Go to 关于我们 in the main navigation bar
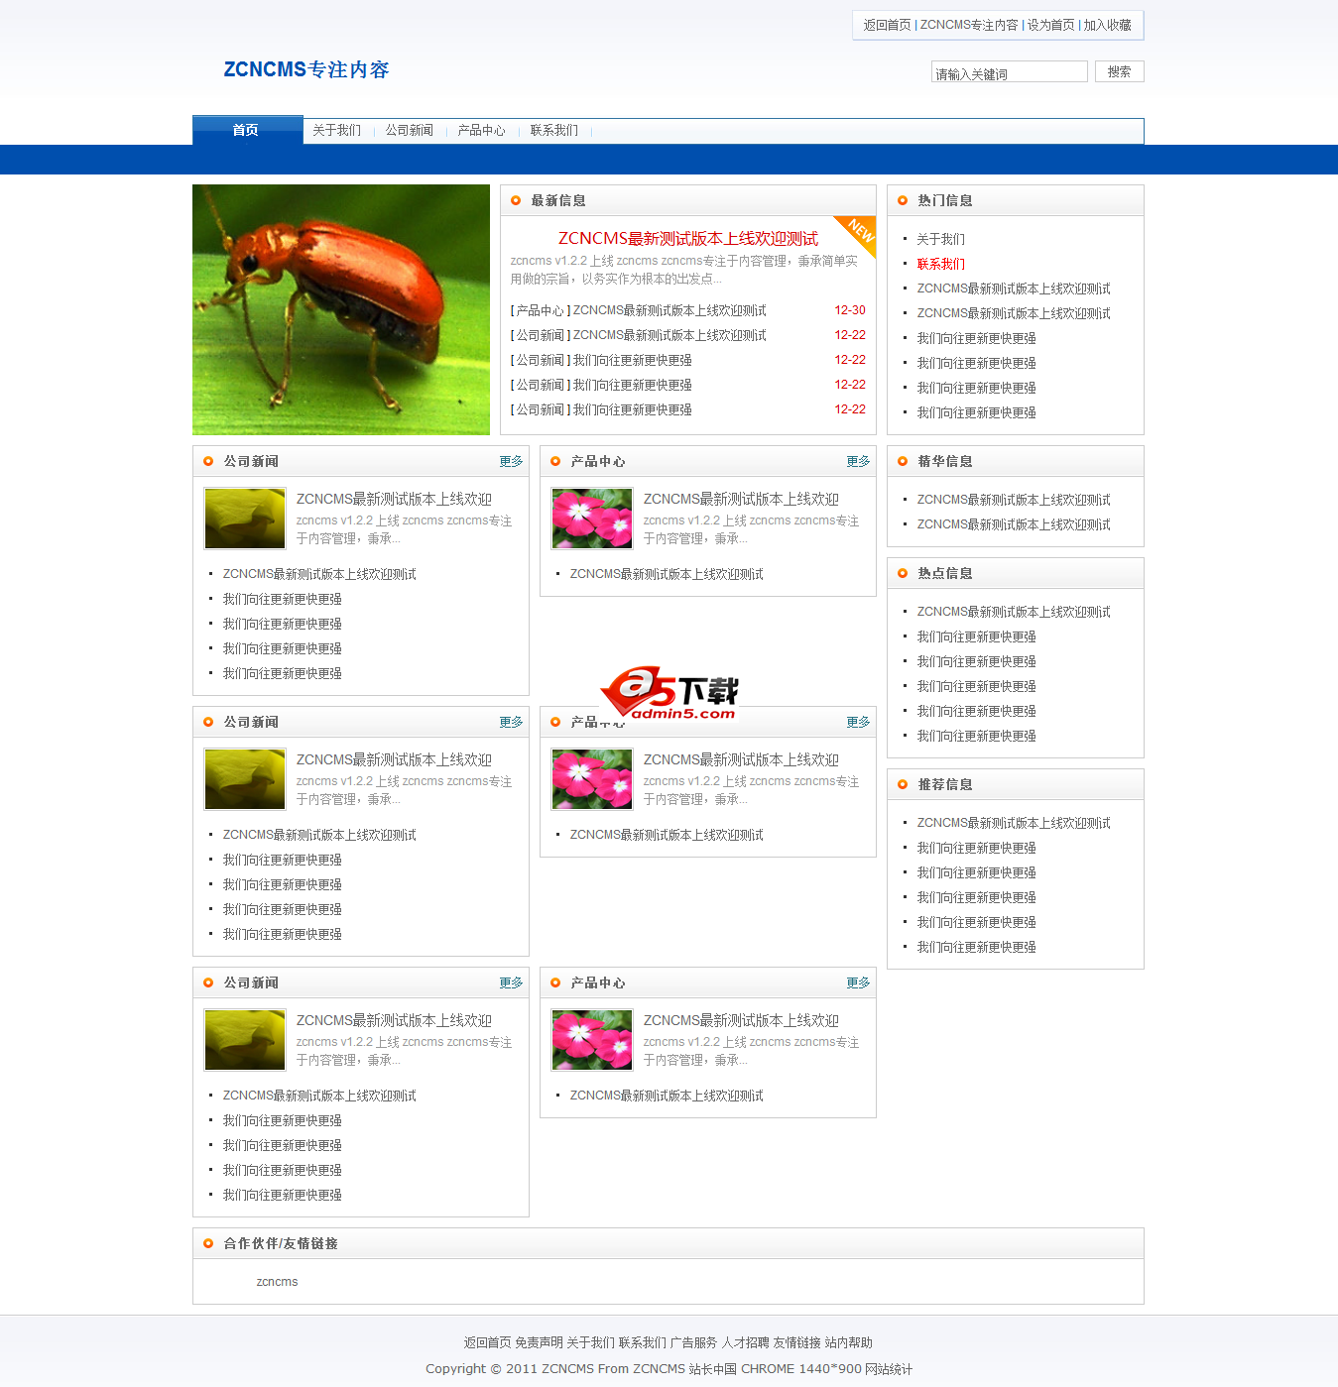 tap(337, 130)
